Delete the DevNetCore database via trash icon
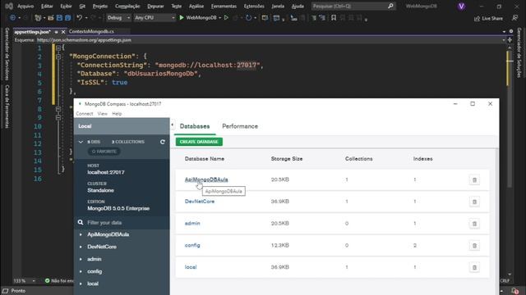 (474, 202)
